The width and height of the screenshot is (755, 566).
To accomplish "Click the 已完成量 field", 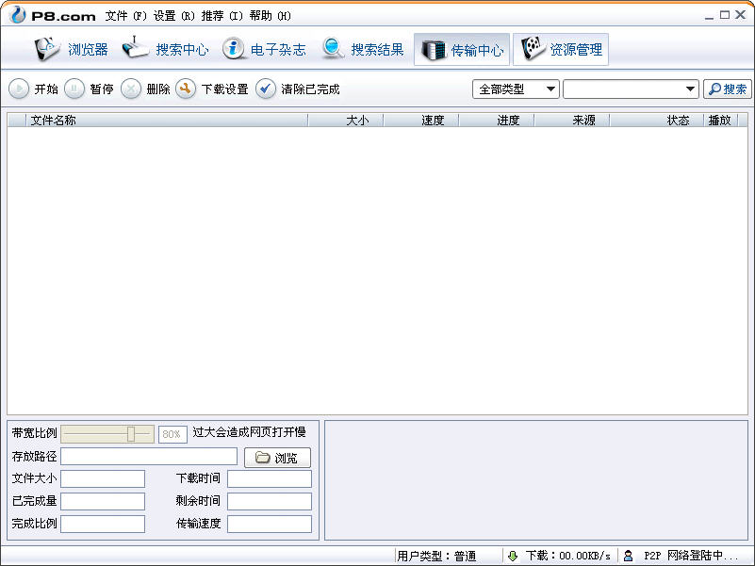I will [x=103, y=502].
